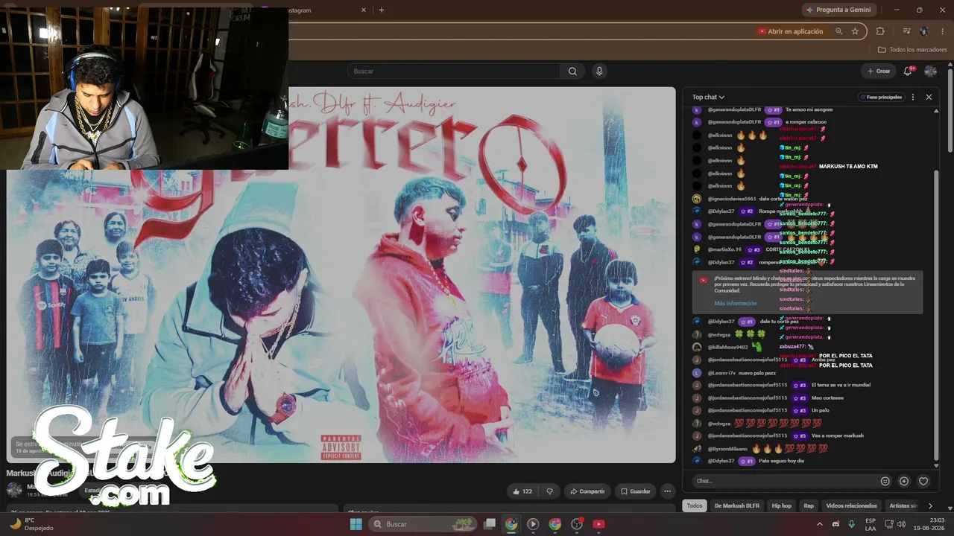Open the Windows Start menu
954x536 pixels.
pos(356,524)
